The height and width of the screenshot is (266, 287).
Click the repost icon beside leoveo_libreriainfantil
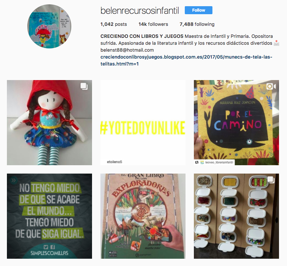(197, 162)
